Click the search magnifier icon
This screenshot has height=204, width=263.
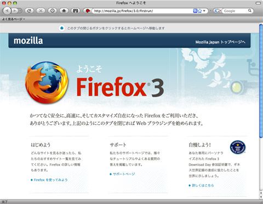pos(250,10)
